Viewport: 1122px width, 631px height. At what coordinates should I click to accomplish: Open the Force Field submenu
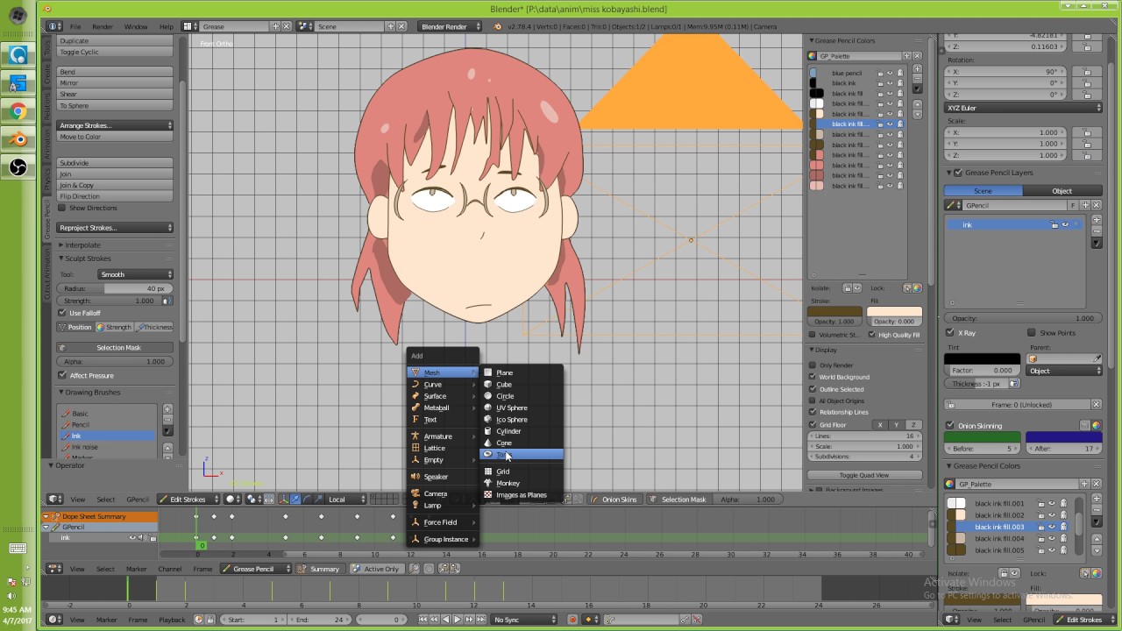tap(444, 522)
